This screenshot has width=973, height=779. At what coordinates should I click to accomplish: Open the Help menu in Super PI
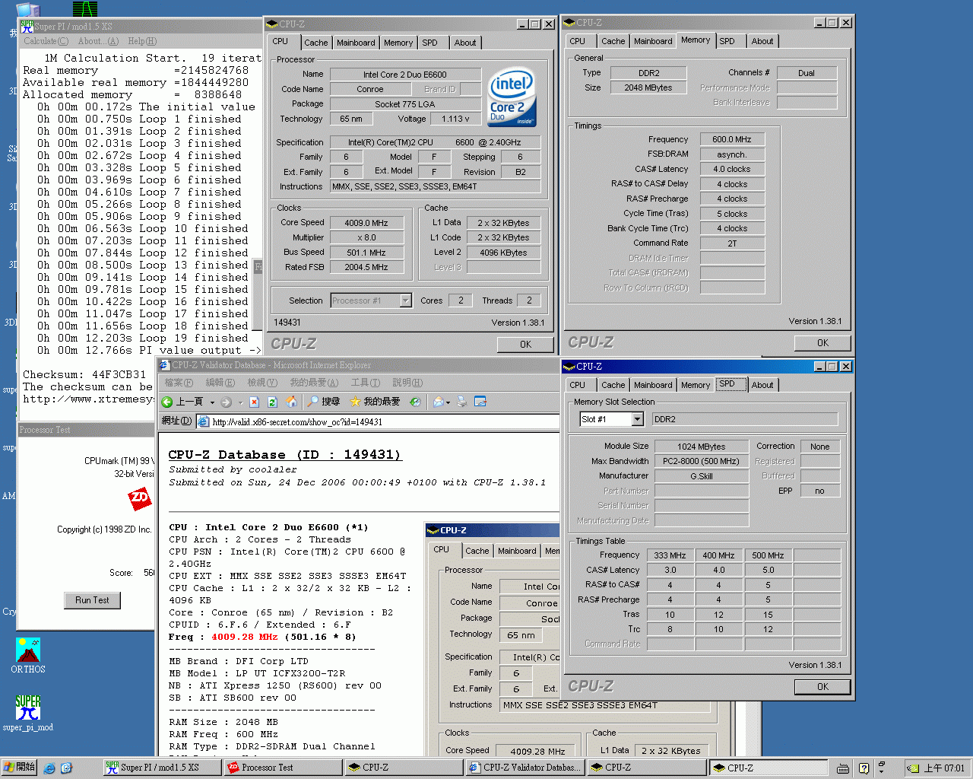(142, 41)
